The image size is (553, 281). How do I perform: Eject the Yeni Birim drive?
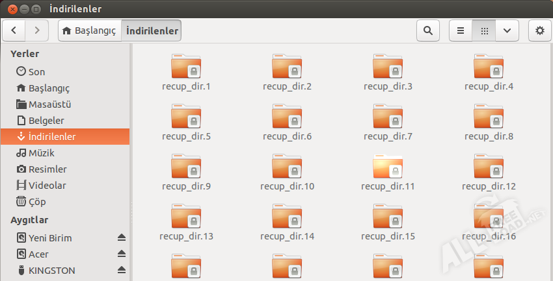point(122,238)
